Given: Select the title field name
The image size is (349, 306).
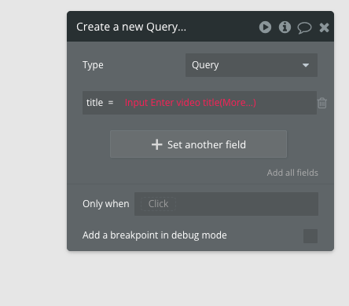Looking at the screenshot, I should tap(94, 103).
